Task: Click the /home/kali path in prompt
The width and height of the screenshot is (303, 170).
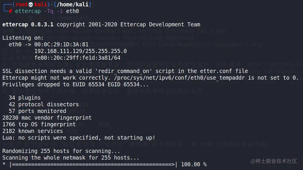Action: coord(73,4)
